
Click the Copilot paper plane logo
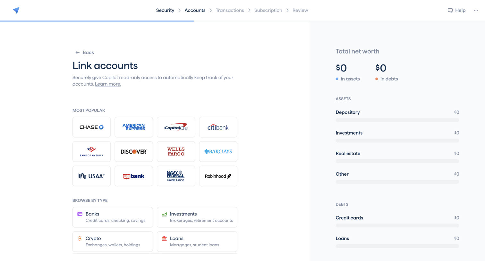click(16, 10)
